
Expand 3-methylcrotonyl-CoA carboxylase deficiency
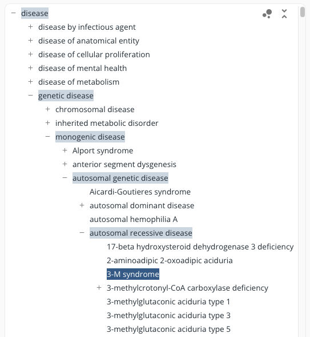coord(99,288)
